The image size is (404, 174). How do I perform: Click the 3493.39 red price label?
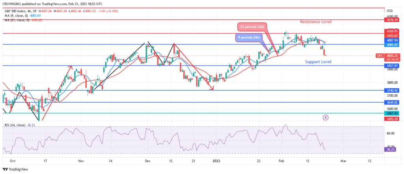pos(393,119)
